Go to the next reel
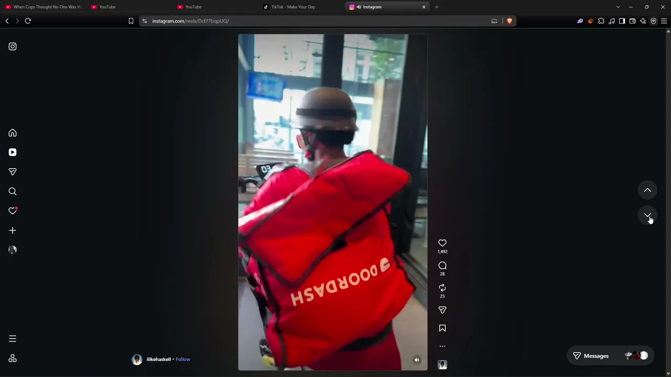 647,215
